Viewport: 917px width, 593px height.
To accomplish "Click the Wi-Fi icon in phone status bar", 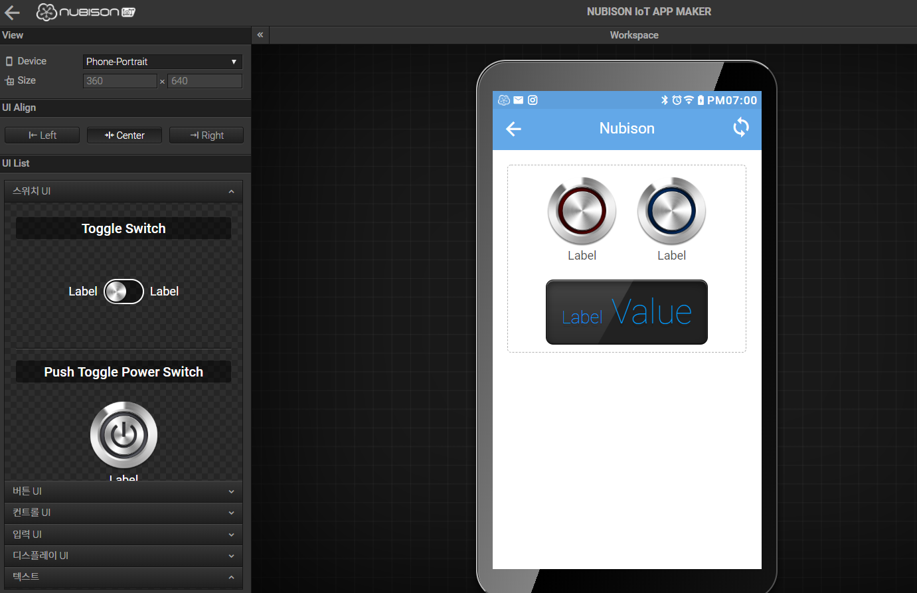I will tap(689, 100).
